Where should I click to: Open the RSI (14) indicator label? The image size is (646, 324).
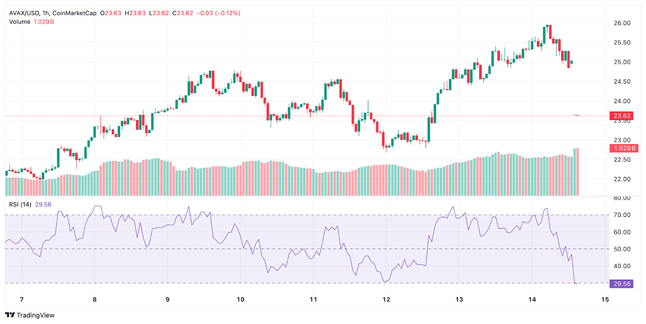20,204
